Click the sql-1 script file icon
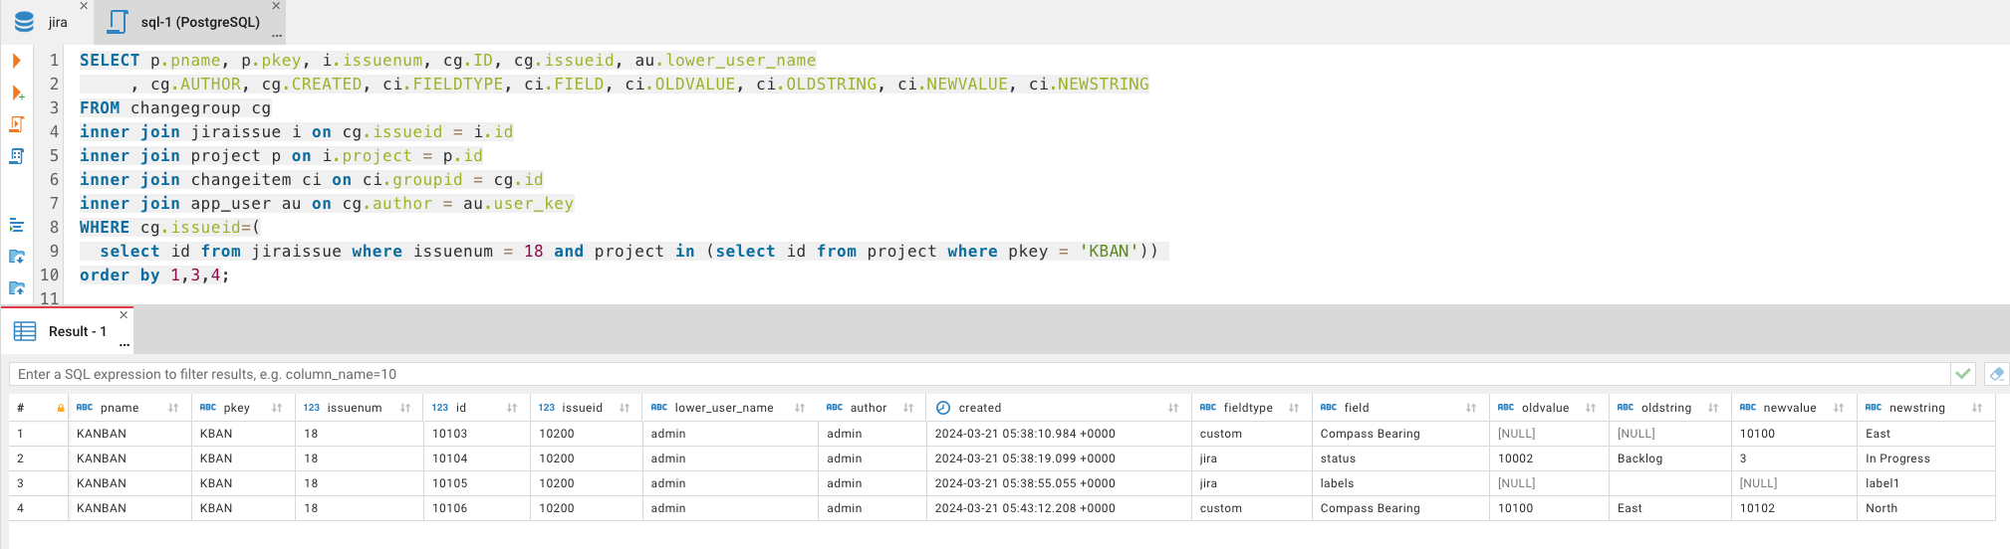This screenshot has height=549, width=2010. tap(119, 22)
